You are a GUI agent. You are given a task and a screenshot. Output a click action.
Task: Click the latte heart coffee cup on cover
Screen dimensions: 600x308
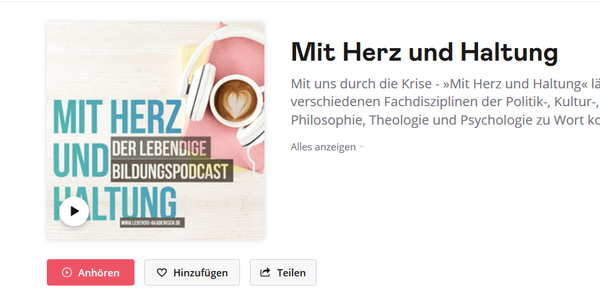point(235,99)
